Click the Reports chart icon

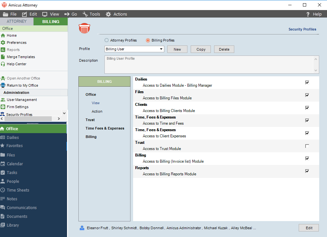3,50
